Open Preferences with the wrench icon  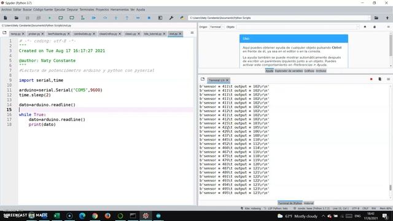point(171,18)
